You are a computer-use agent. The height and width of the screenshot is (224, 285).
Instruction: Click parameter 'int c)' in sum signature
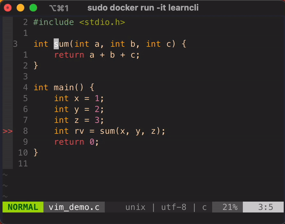click(161, 44)
